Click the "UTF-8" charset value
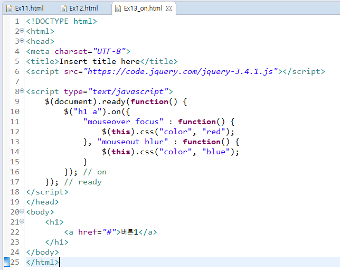This screenshot has height=270, width=340. click(x=109, y=51)
